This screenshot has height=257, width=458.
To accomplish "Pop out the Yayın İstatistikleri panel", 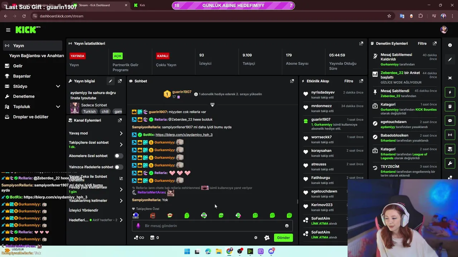I will pos(361,44).
